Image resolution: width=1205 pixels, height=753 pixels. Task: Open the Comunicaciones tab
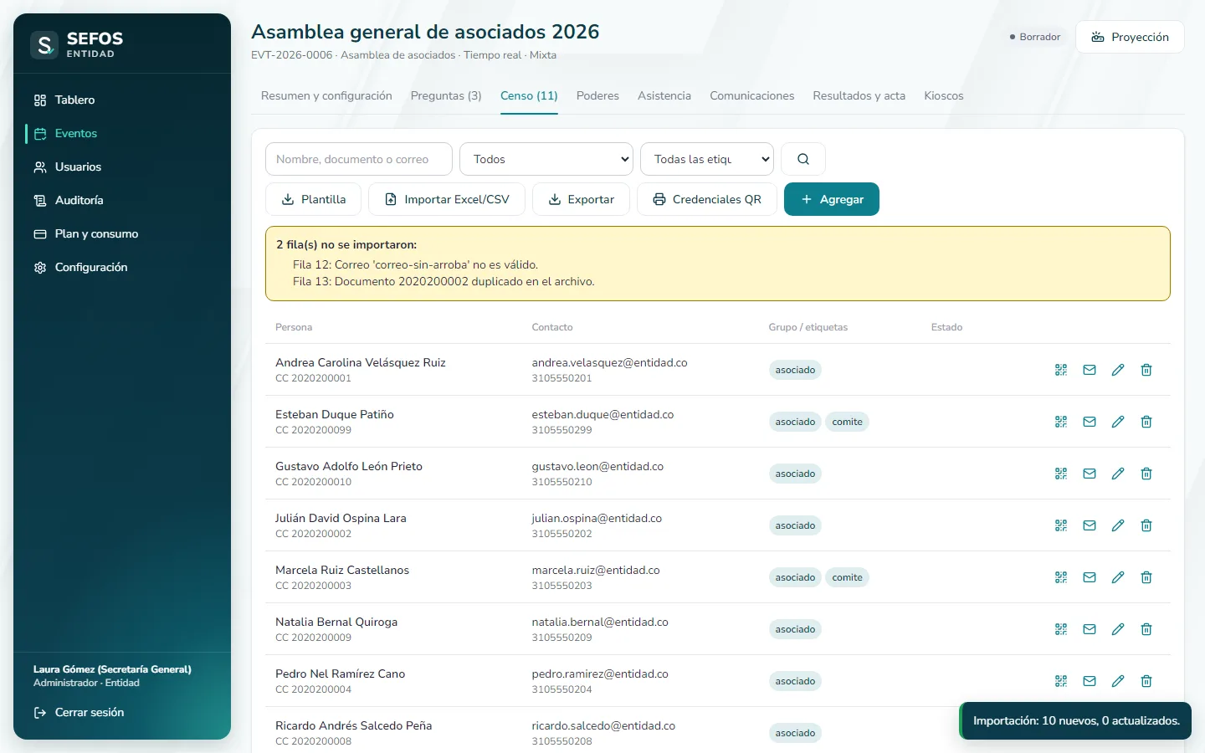(x=752, y=96)
